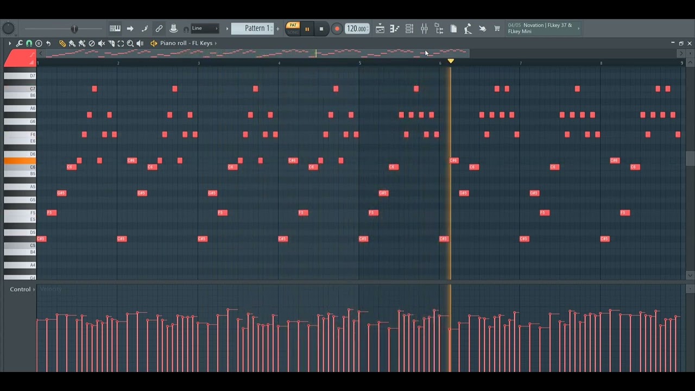Select the Mute tool with speaker cross

[x=102, y=43]
